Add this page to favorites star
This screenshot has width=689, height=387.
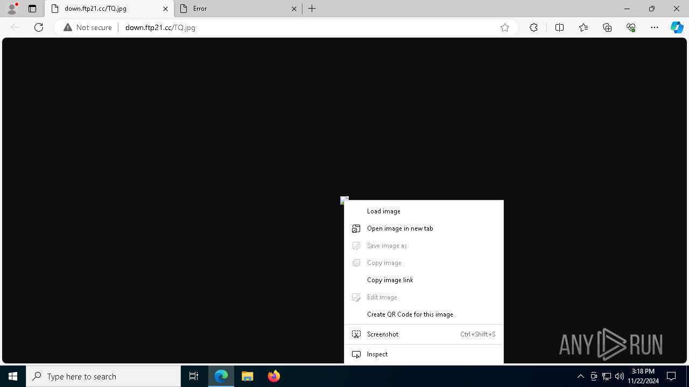[505, 27]
